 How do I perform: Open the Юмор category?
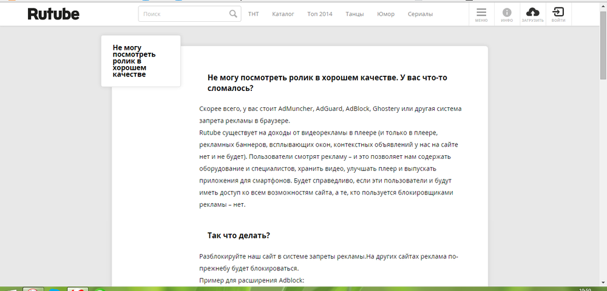(385, 14)
